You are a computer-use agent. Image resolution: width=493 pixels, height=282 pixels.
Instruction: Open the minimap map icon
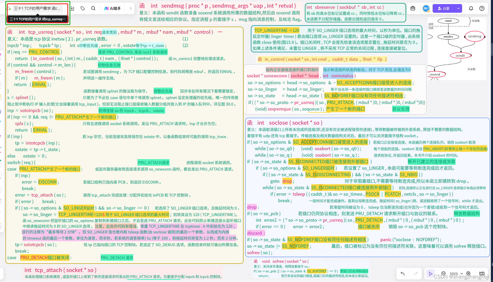(482, 274)
